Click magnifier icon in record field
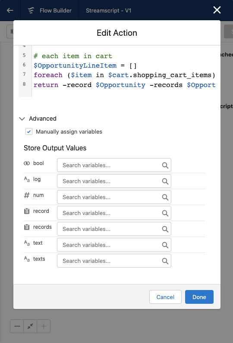This screenshot has height=343, width=233. click(165, 213)
